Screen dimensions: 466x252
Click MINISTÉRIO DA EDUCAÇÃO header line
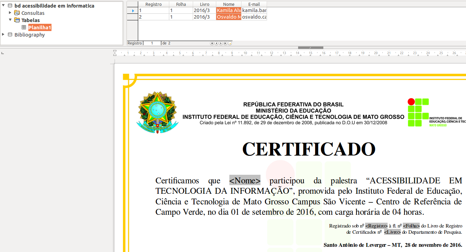[x=293, y=111]
